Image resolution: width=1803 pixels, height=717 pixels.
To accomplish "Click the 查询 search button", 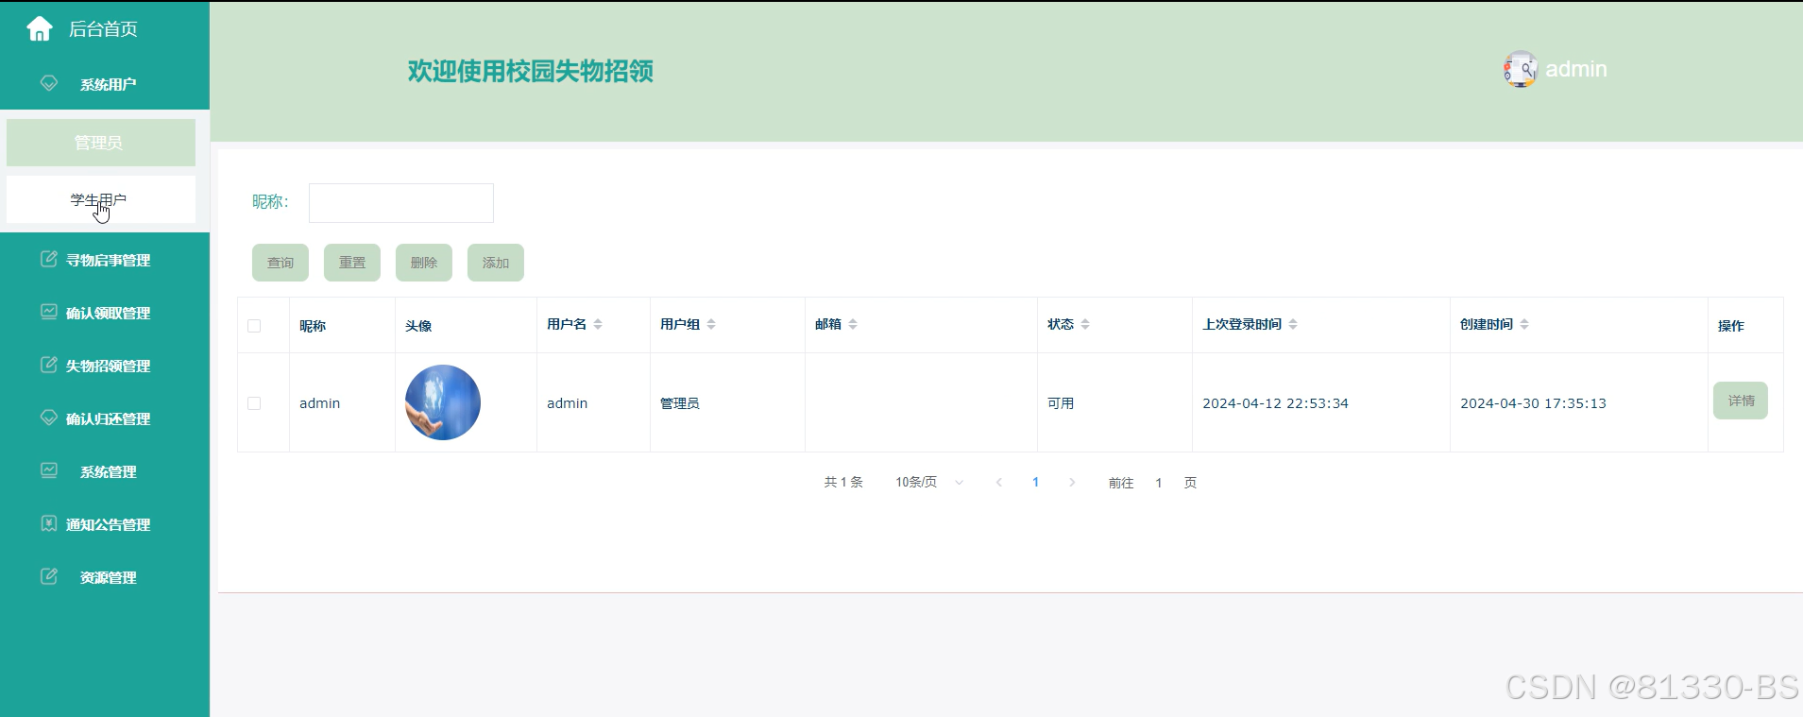I will [281, 263].
